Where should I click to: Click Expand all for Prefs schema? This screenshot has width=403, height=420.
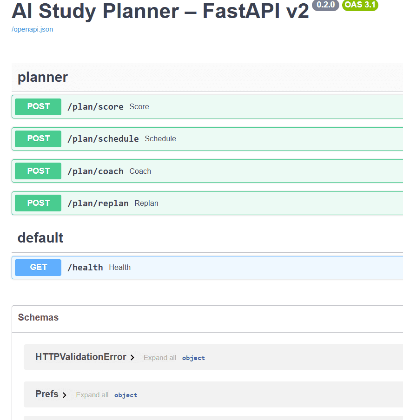coord(92,394)
